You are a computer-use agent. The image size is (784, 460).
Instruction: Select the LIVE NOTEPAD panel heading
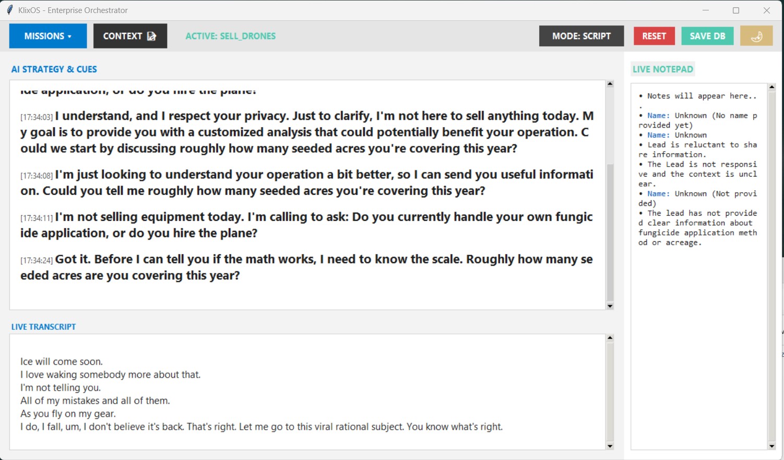pyautogui.click(x=662, y=68)
